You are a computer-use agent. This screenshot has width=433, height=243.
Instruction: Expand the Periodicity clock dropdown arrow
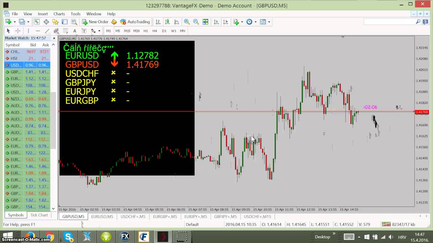pos(255,22)
